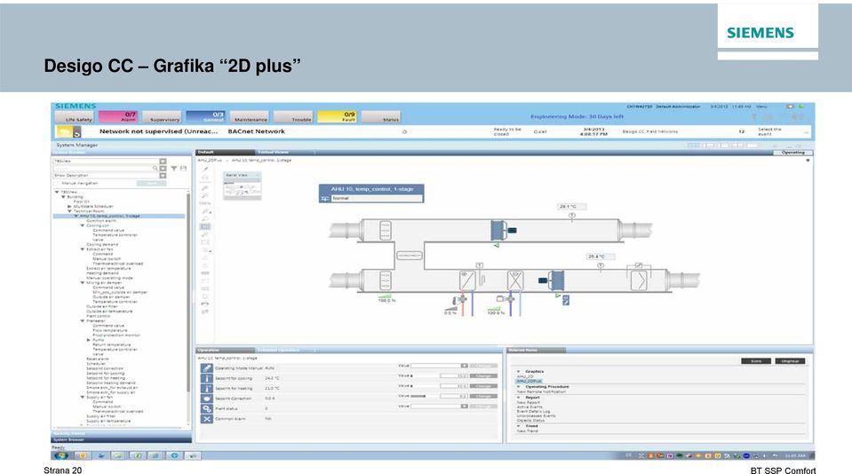The height and width of the screenshot is (474, 852).
Task: Click the Windows Start button
Action: point(61,455)
